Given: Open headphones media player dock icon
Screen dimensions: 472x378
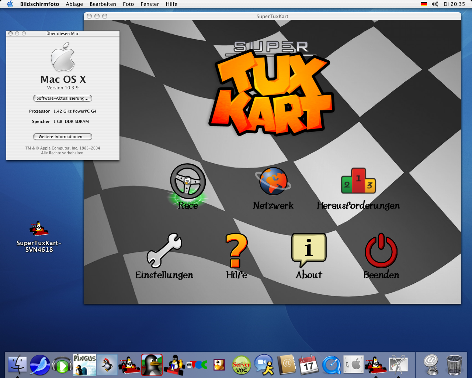Looking at the screenshot, I should coord(62,365).
